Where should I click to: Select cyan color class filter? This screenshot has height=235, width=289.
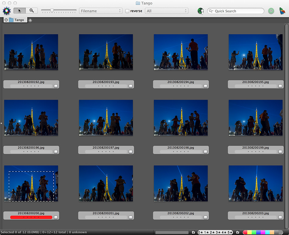click(x=267, y=233)
